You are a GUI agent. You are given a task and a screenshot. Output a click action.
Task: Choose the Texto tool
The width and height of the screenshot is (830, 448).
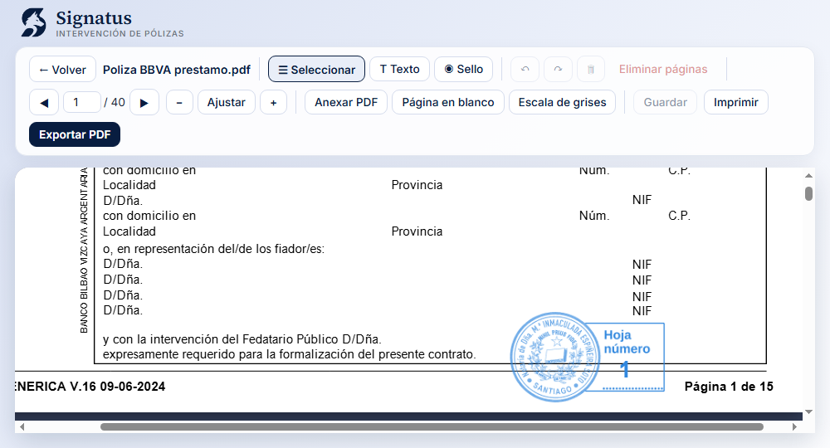click(x=400, y=69)
